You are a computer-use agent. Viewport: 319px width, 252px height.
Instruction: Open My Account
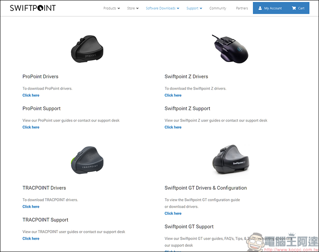click(270, 8)
